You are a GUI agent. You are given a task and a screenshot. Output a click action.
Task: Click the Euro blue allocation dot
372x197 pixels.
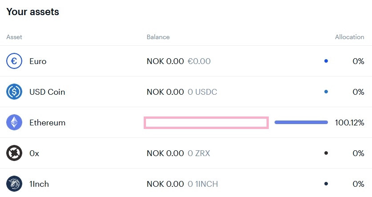326,61
